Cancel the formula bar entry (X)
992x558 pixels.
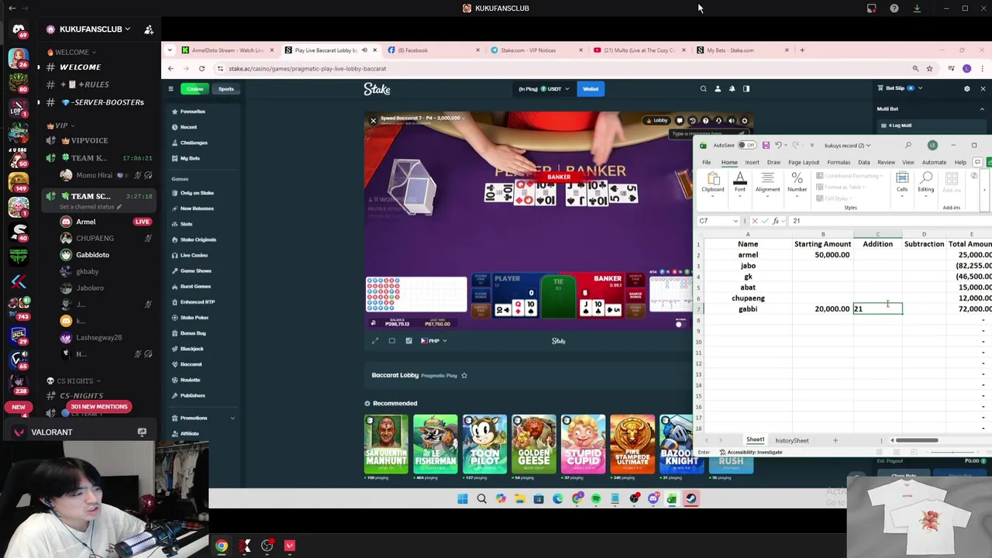(755, 221)
